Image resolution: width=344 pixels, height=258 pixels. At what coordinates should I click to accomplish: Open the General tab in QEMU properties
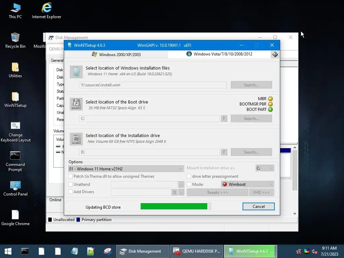[x=57, y=60]
